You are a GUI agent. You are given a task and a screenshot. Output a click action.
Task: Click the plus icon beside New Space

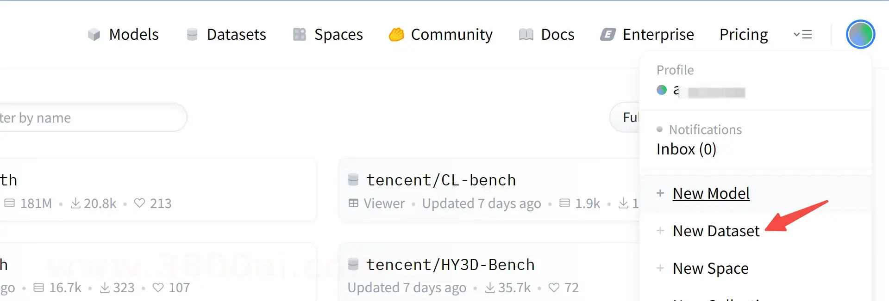pos(660,268)
